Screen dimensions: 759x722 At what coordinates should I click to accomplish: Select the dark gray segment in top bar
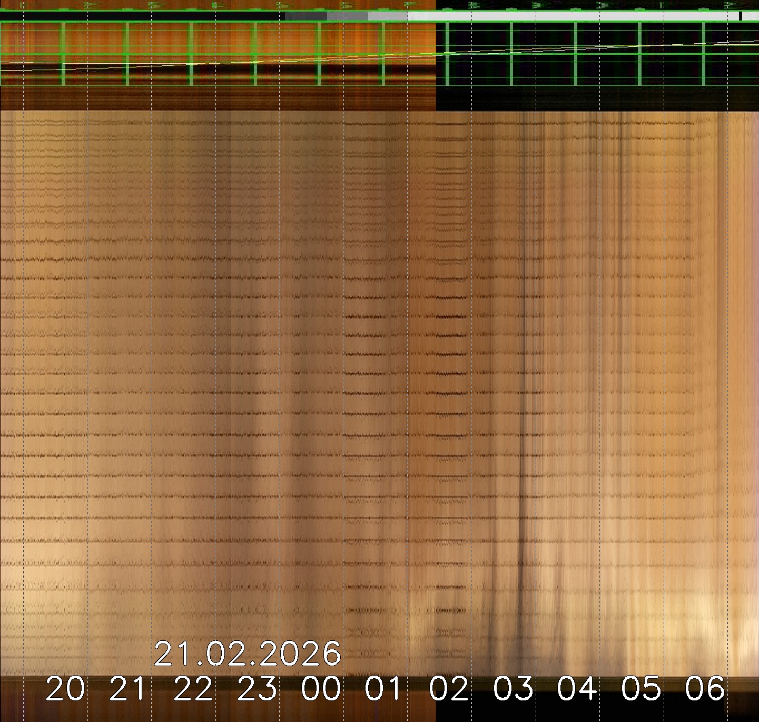[305, 16]
